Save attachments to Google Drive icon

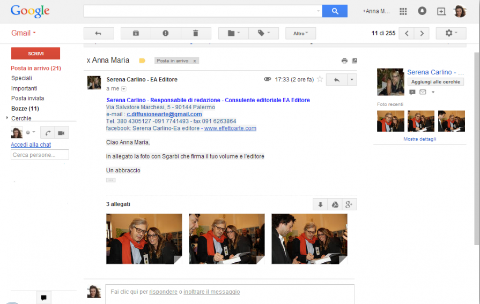click(x=335, y=204)
